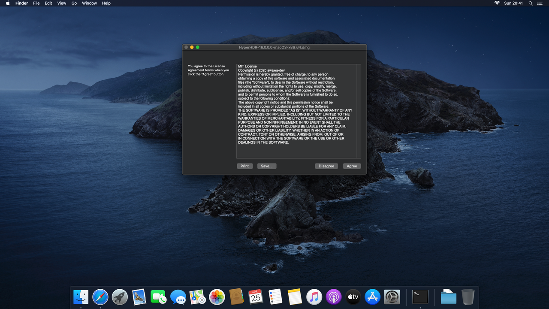
Task: Click the dialog title HyperHDR-16.0.0.0-macOS-x86_64.dmg
Action: [x=274, y=47]
